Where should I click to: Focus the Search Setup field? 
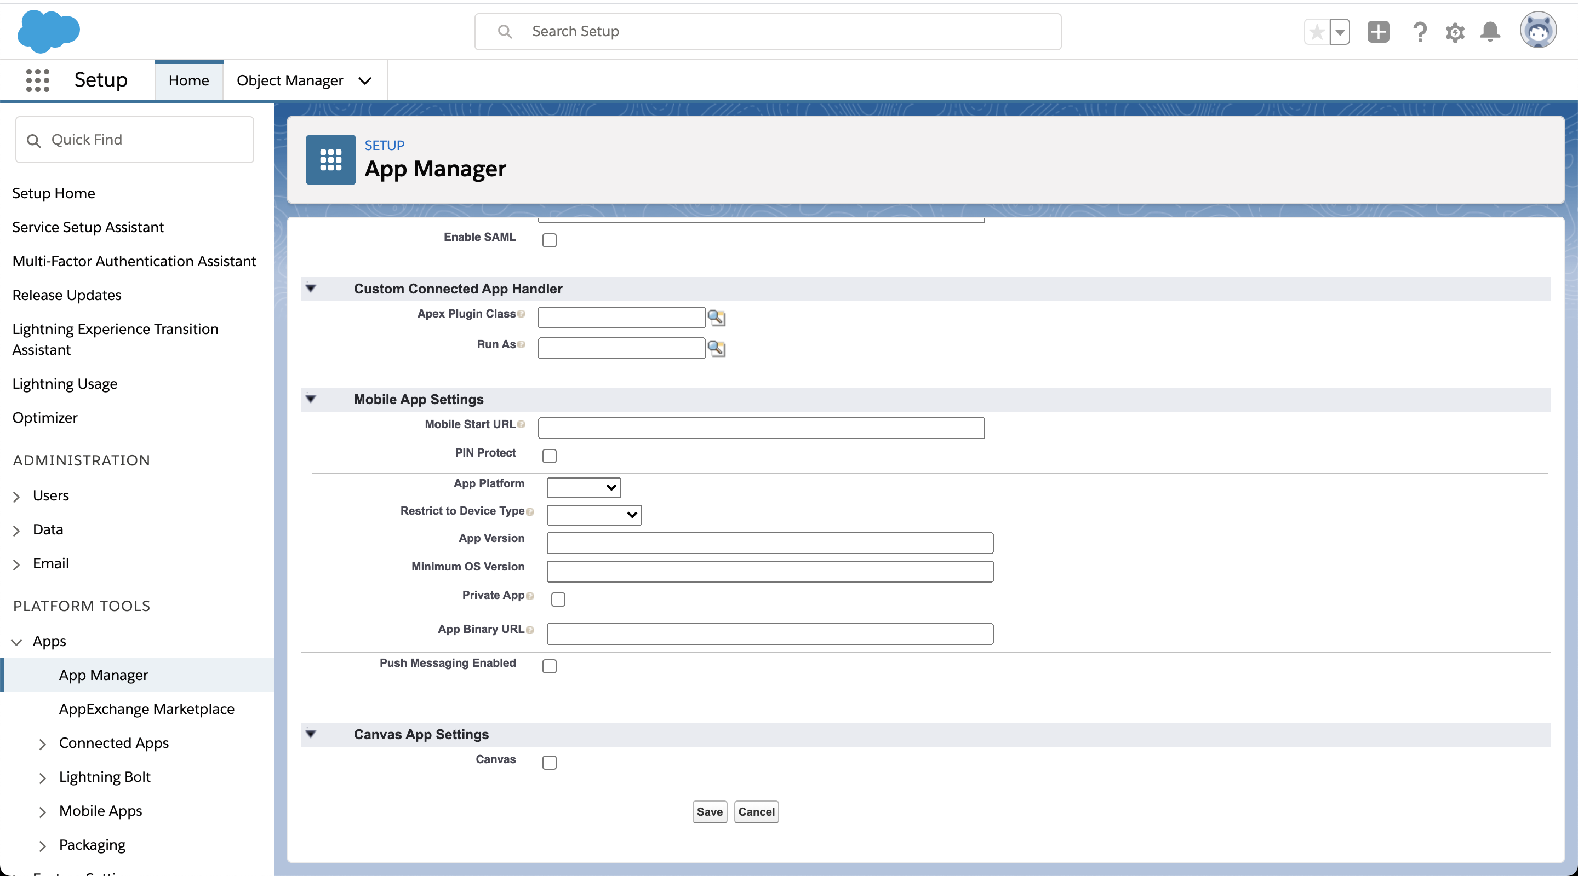[x=768, y=32]
